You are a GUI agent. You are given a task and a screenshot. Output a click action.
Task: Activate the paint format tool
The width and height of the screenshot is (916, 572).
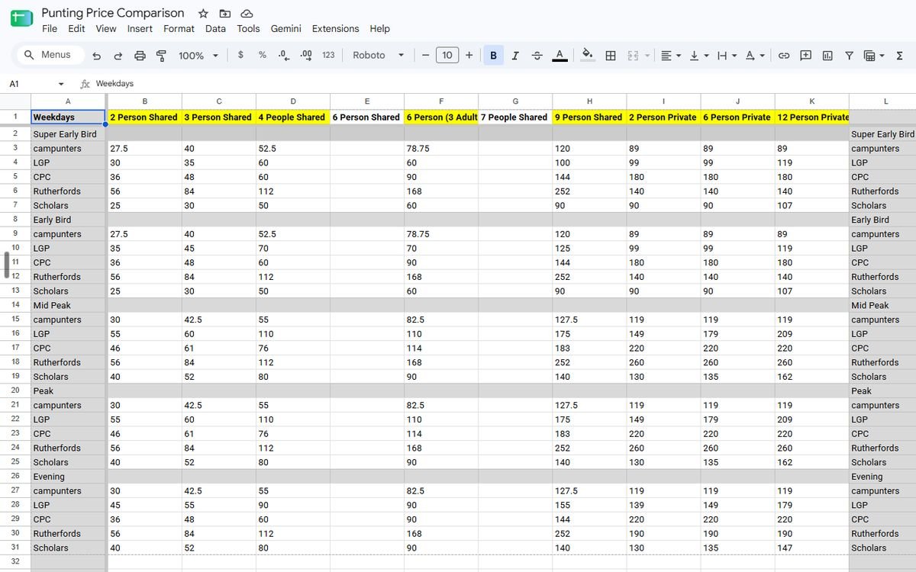click(161, 56)
